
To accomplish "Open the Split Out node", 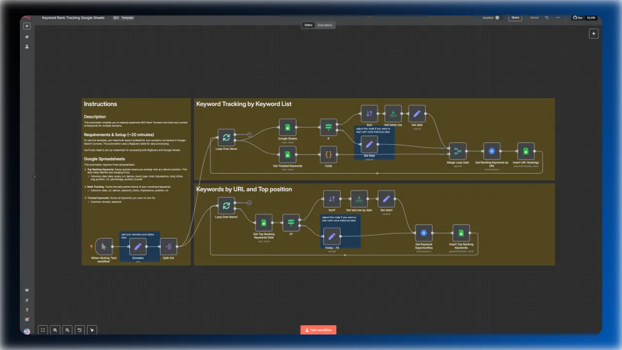I will [169, 246].
